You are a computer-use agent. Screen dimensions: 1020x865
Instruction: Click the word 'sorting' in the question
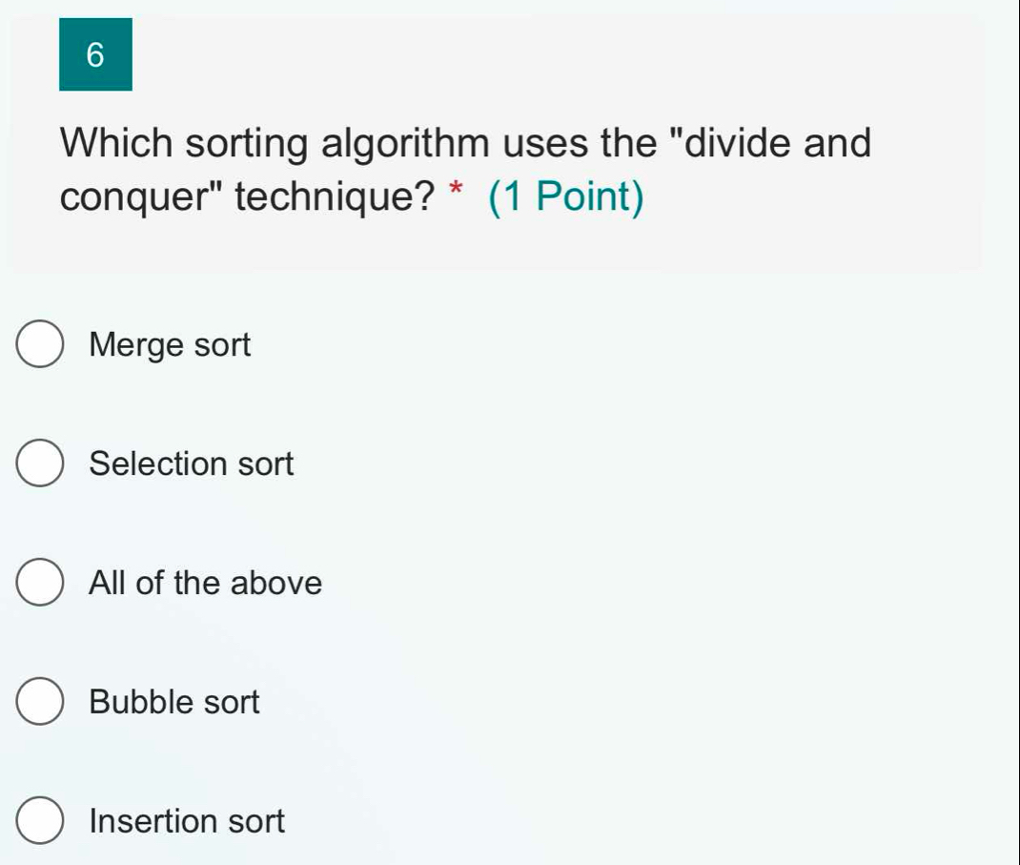(x=244, y=145)
